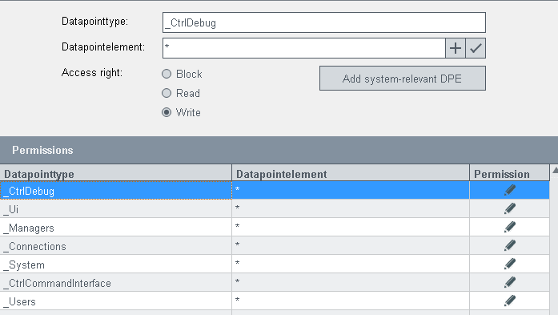Image resolution: width=558 pixels, height=315 pixels.
Task: Click the pencil permission icon for _Connections
Action: point(510,245)
